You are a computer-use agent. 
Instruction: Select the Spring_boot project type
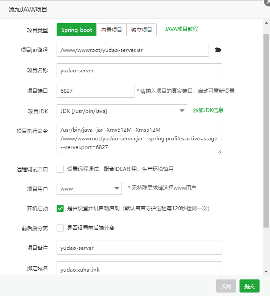click(x=77, y=30)
